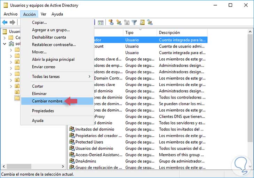Click group icon beside Grupo de replicación
The height and width of the screenshot is (178, 254).
[72, 167]
